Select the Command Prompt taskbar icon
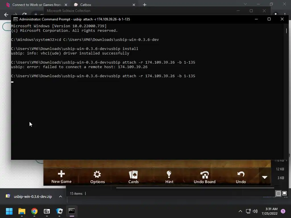 pyautogui.click(x=72, y=211)
